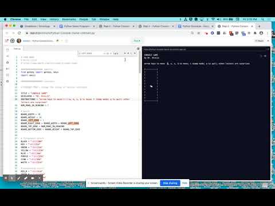This screenshot has height=206, width=275.
Task: Click the Share button in Repl.it header
Action: 260,41
